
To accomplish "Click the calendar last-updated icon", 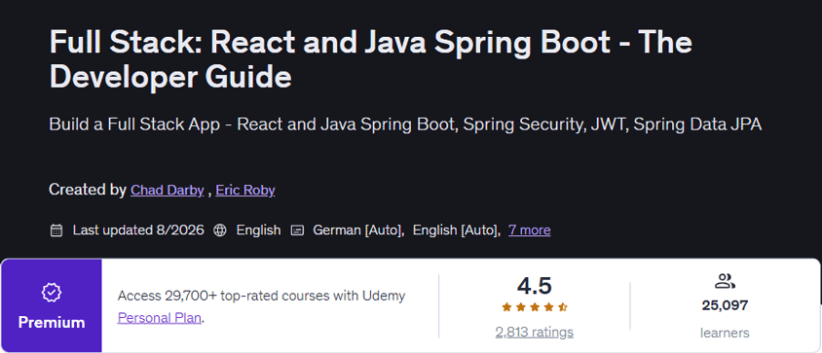I will (x=56, y=229).
